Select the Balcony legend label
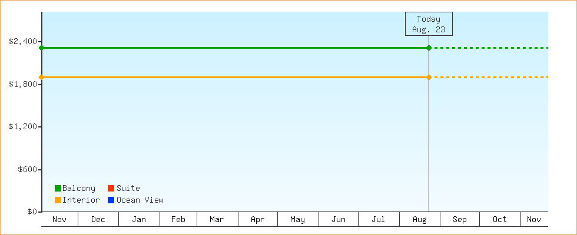The width and height of the screenshot is (577, 235). click(79, 189)
